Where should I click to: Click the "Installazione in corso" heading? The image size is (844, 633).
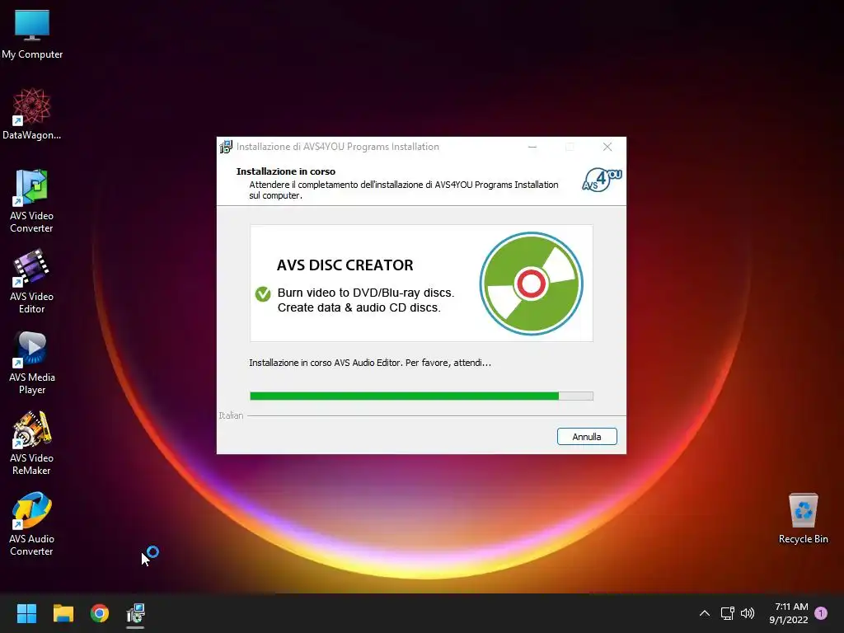tap(286, 171)
